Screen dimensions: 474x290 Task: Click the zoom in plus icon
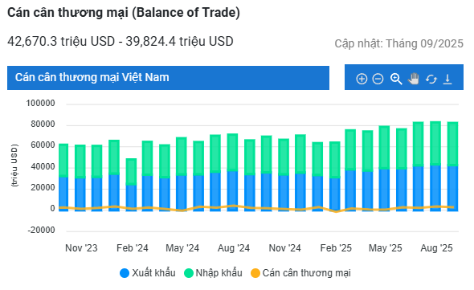362,79
